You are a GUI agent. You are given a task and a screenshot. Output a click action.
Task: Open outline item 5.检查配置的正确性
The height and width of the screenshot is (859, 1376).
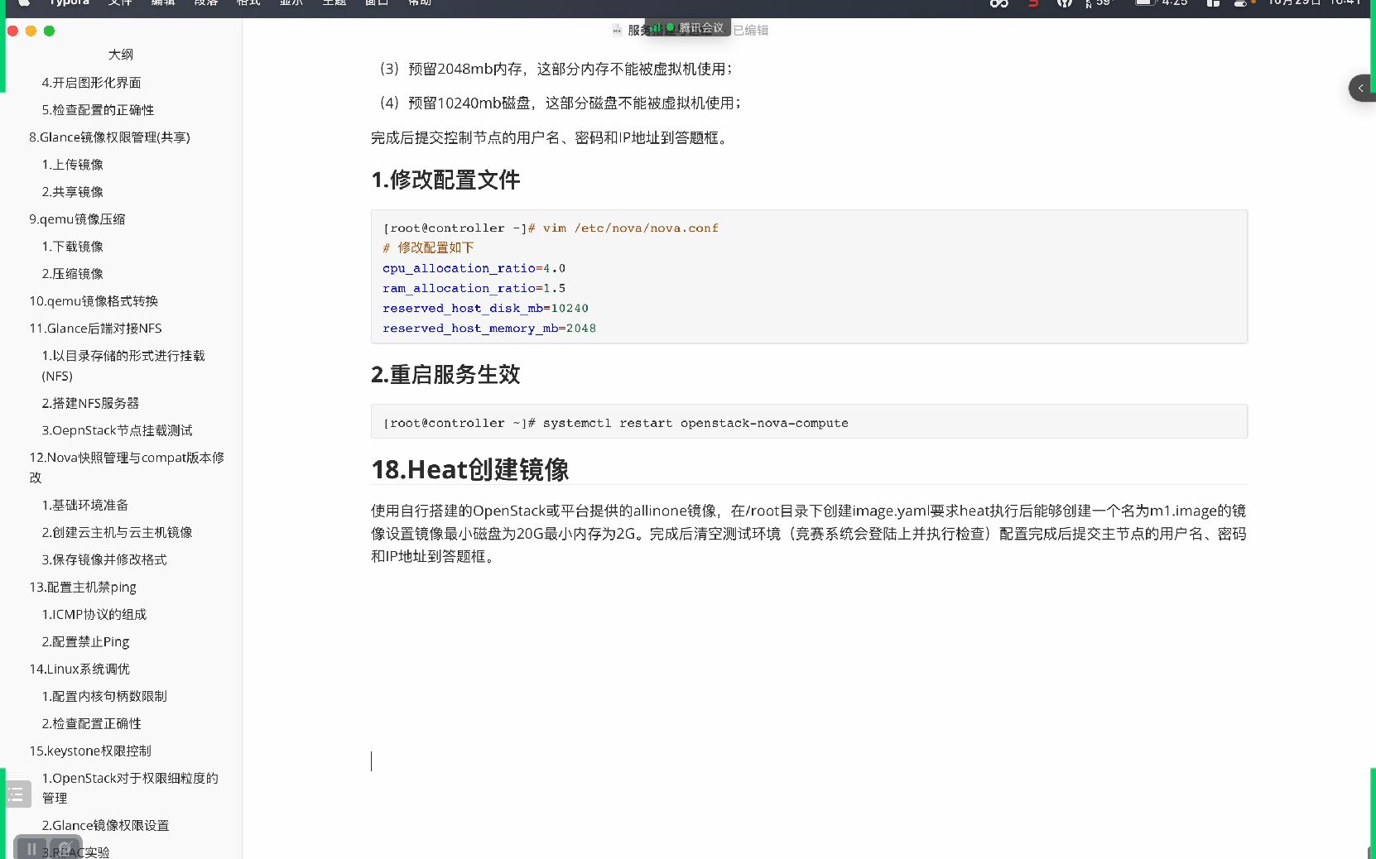(98, 110)
